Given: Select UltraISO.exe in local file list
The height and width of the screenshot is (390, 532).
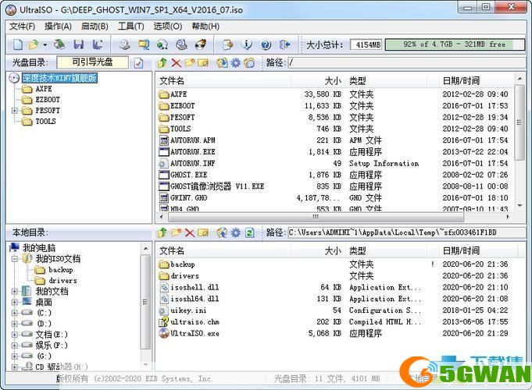Looking at the screenshot, I should [195, 333].
